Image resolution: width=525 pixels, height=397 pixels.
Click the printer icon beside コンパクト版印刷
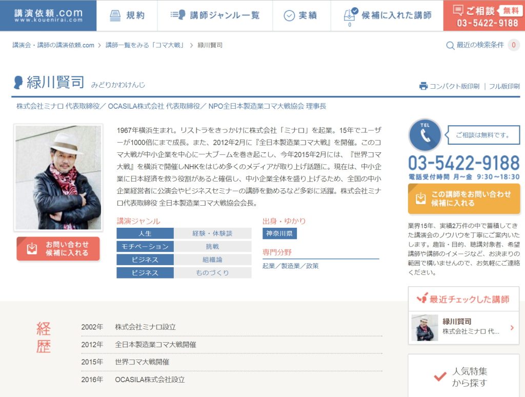423,86
